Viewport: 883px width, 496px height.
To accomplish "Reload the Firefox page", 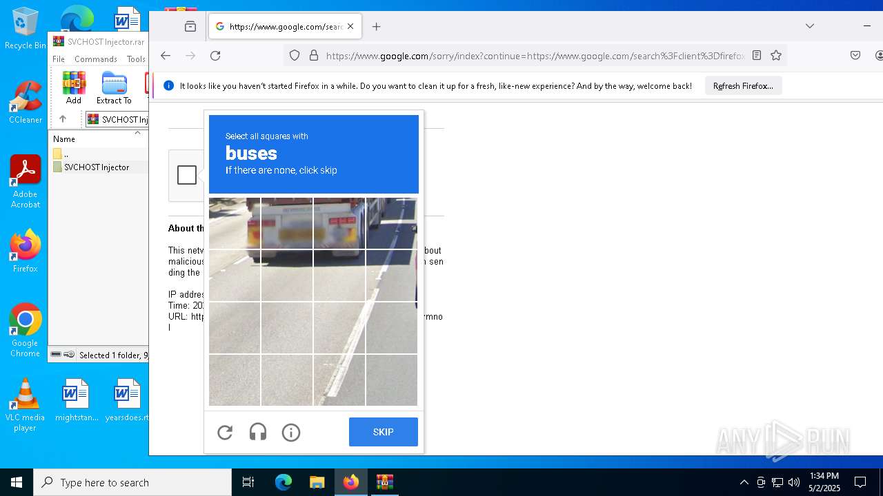I will coord(215,56).
